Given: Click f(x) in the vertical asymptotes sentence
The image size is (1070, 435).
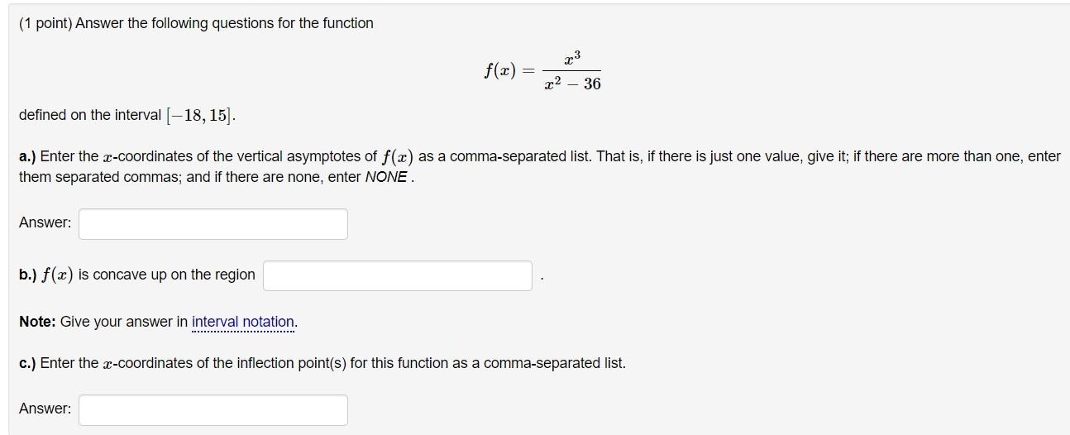Looking at the screenshot, I should 399,156.
